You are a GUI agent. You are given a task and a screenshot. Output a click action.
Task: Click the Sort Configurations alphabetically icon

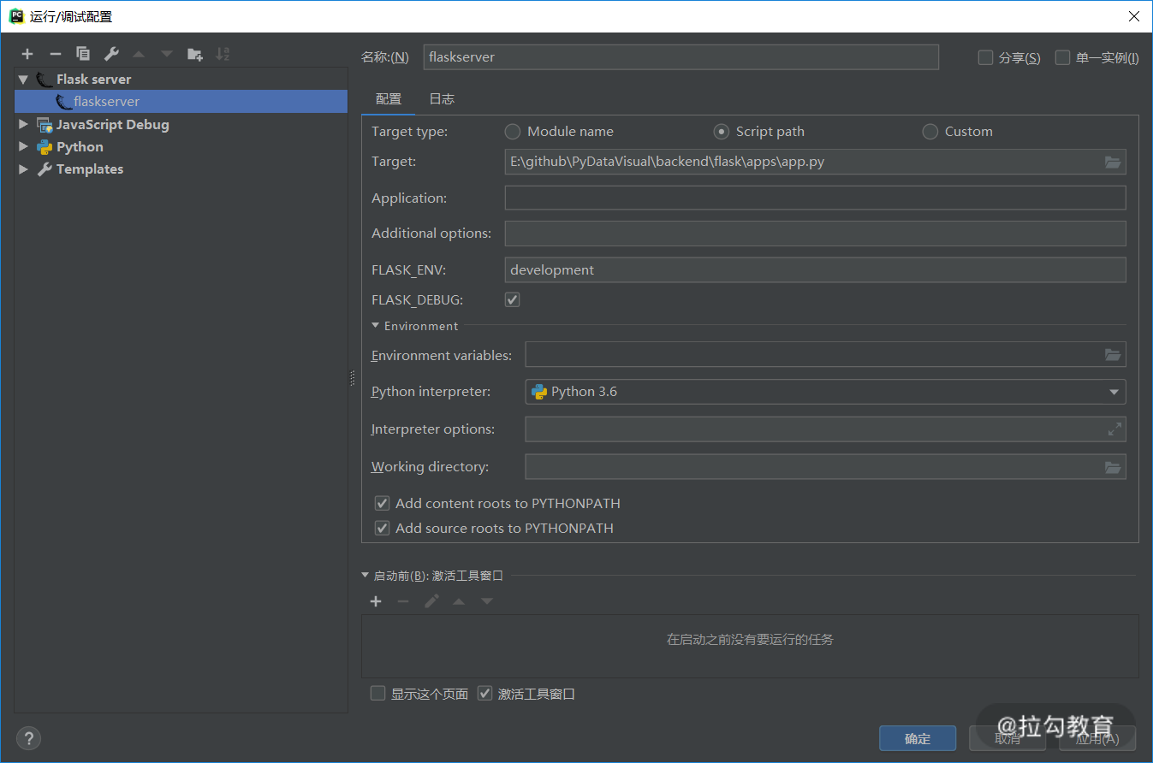(x=223, y=54)
